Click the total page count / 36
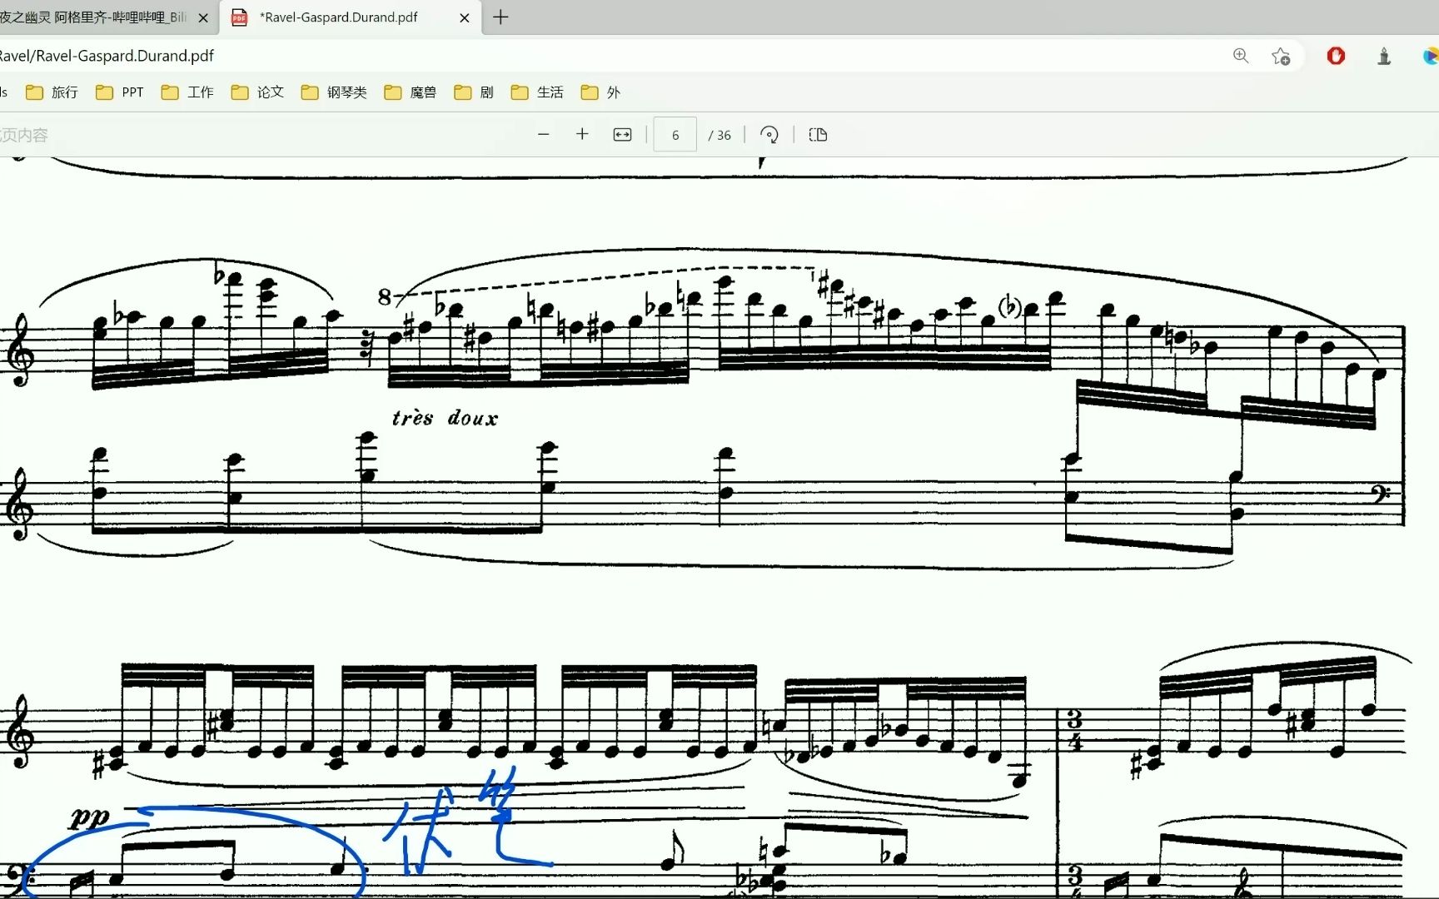 click(719, 135)
